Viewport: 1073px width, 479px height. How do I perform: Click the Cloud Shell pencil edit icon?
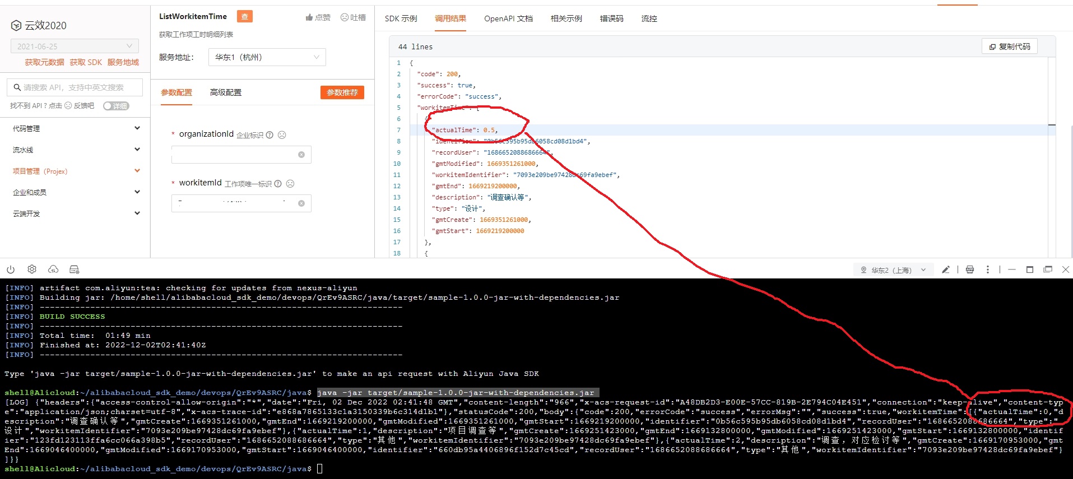tap(946, 269)
